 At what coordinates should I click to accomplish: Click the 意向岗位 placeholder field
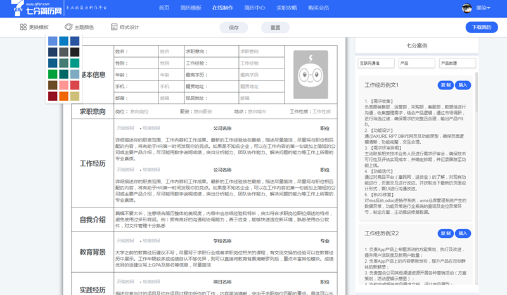pyautogui.click(x=139, y=112)
